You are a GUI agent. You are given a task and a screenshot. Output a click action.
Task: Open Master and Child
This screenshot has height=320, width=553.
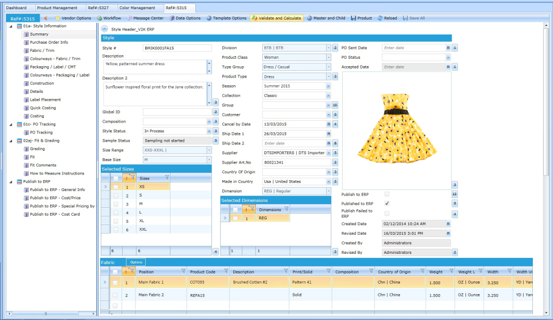[x=326, y=18]
